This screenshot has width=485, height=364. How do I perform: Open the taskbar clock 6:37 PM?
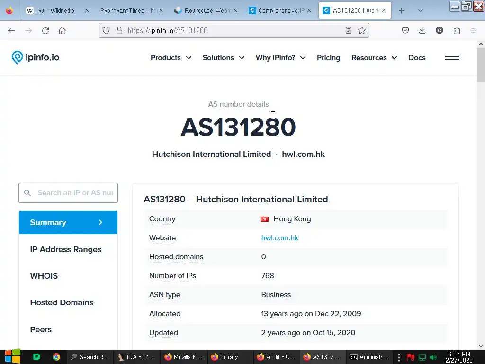pyautogui.click(x=459, y=357)
